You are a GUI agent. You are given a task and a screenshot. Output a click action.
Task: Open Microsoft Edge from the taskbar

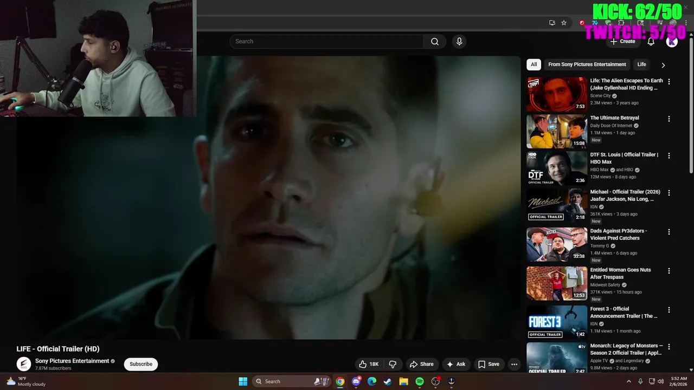pyautogui.click(x=371, y=381)
